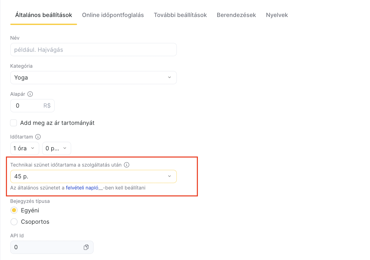The image size is (370, 260).
Task: Go to the Berendezések tab
Action: 236,15
